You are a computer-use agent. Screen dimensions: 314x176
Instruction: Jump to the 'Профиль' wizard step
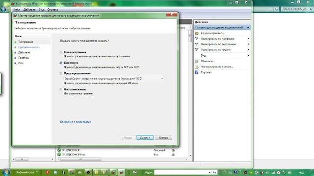pos(24,58)
